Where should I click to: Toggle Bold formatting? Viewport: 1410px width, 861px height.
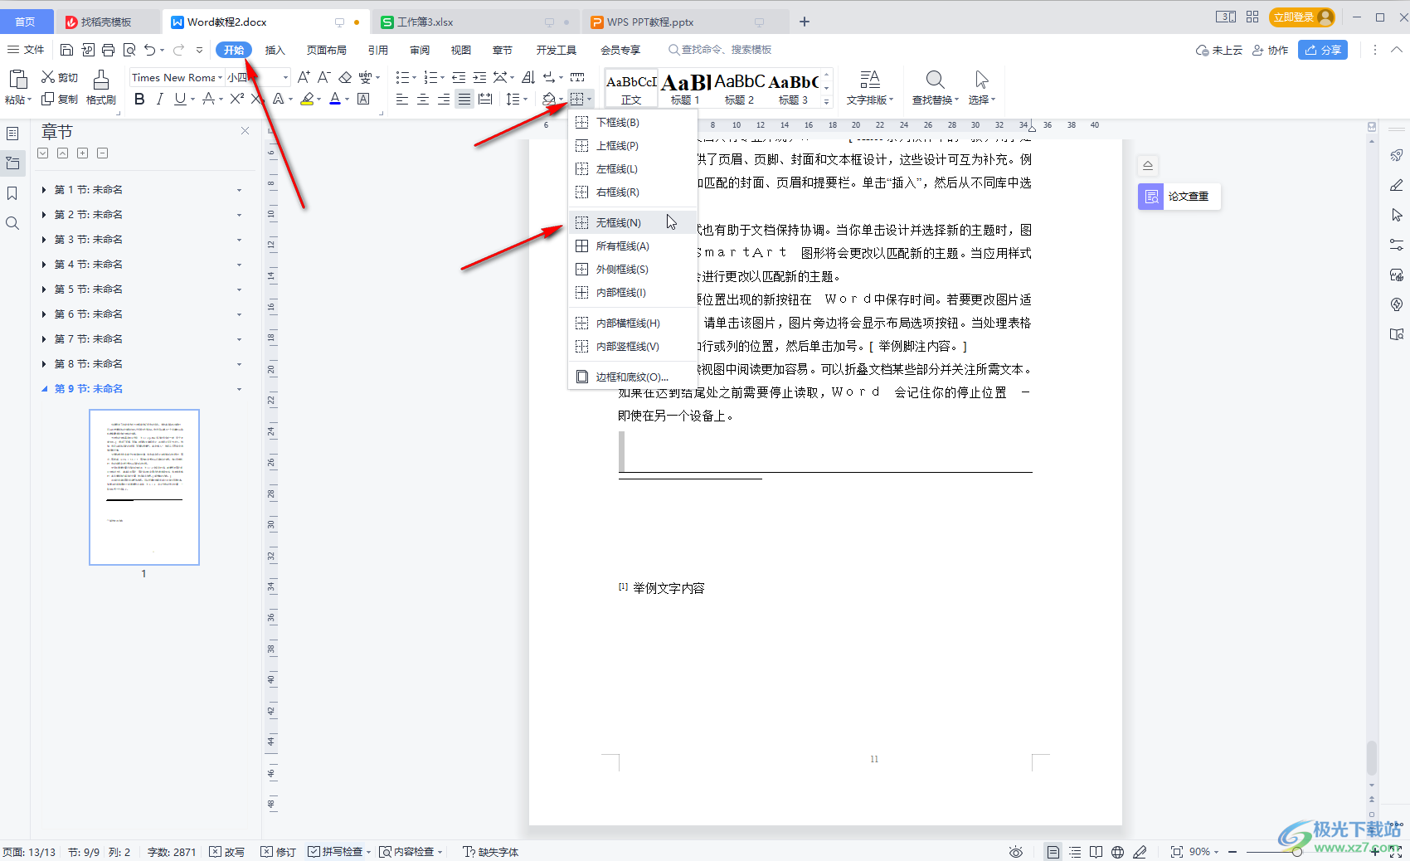click(139, 99)
